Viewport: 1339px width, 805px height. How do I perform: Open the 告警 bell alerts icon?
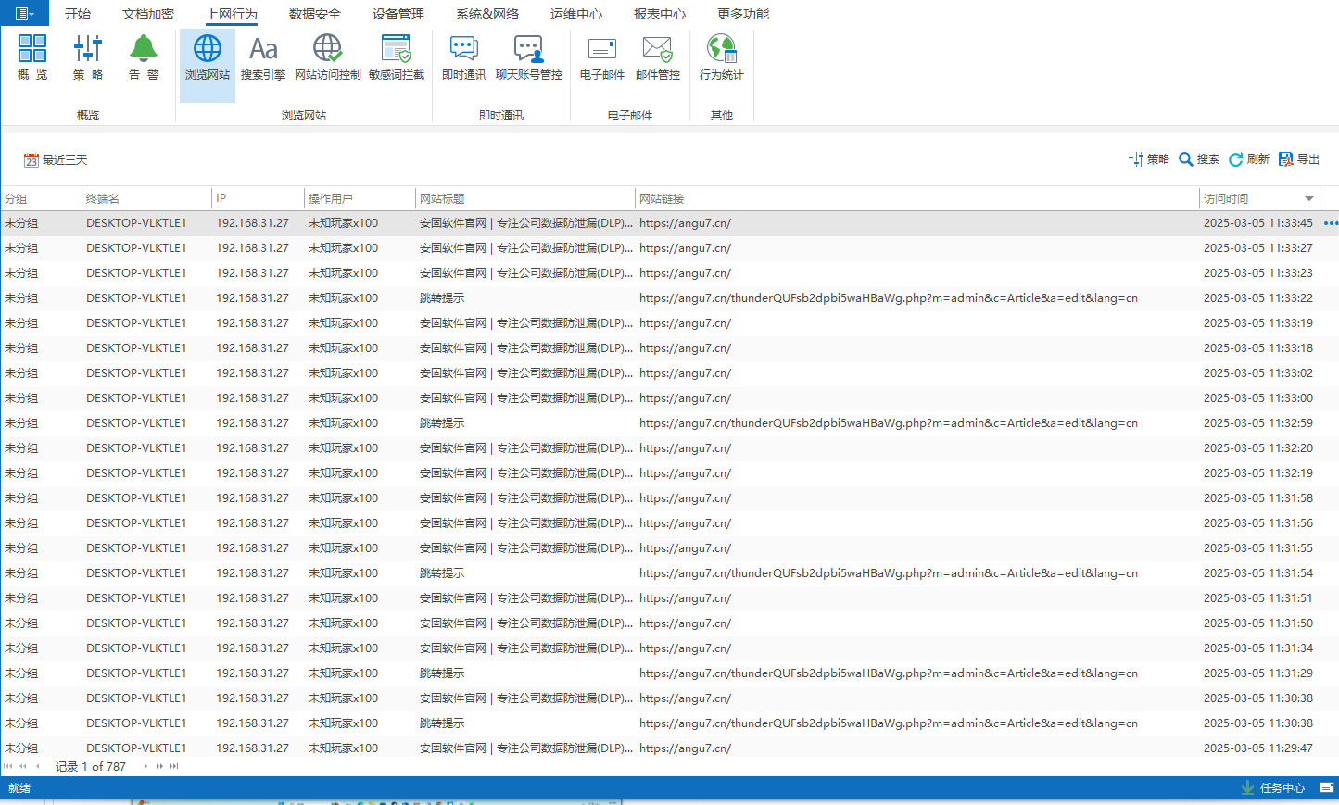click(x=144, y=57)
